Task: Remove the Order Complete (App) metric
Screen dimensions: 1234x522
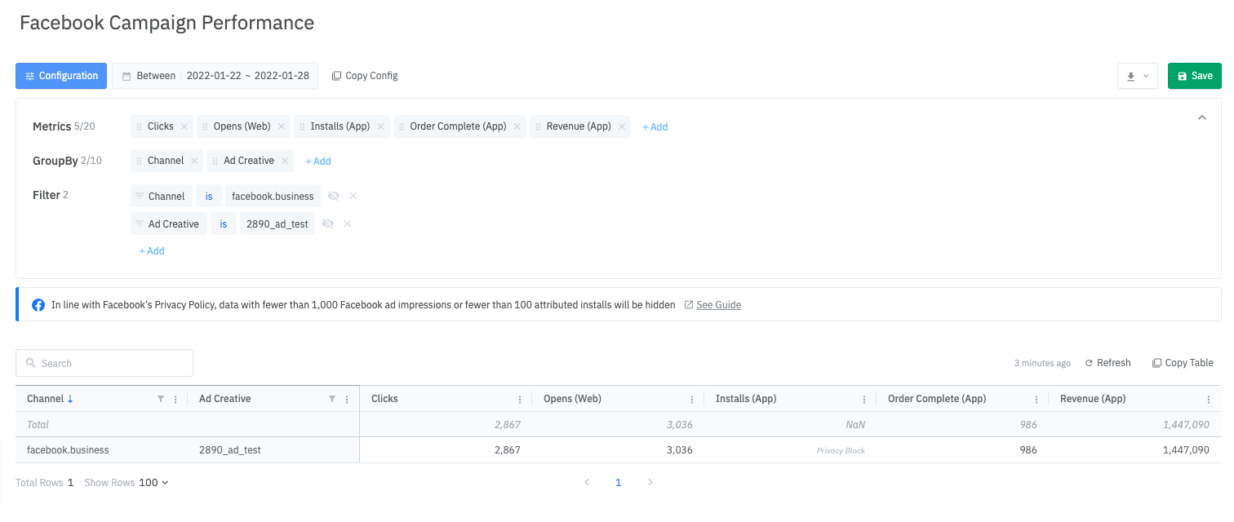Action: pyautogui.click(x=517, y=126)
